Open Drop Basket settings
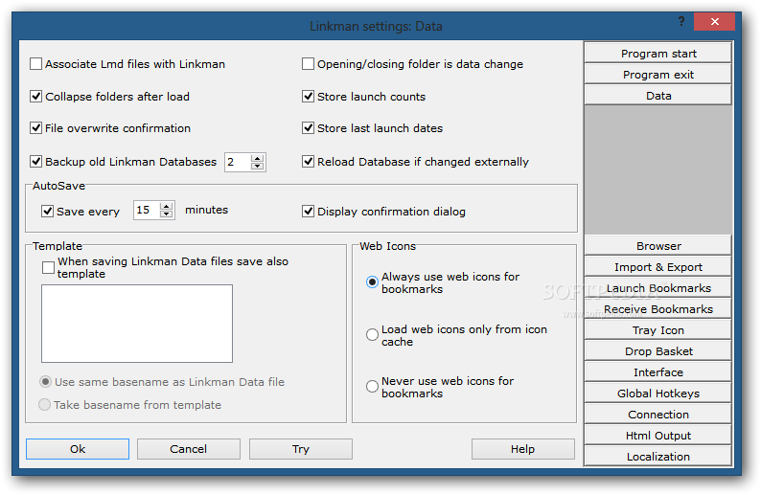The image size is (761, 495). (658, 351)
